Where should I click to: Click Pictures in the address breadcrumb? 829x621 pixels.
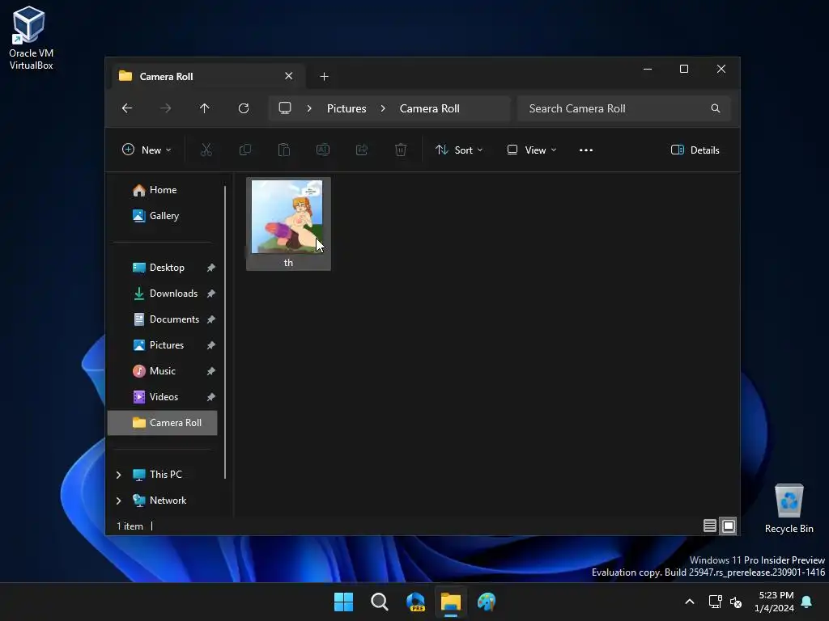point(346,108)
